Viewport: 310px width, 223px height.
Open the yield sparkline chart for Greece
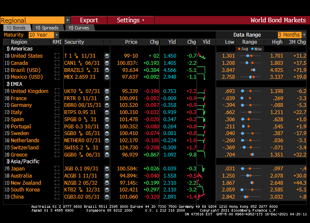click(x=206, y=155)
